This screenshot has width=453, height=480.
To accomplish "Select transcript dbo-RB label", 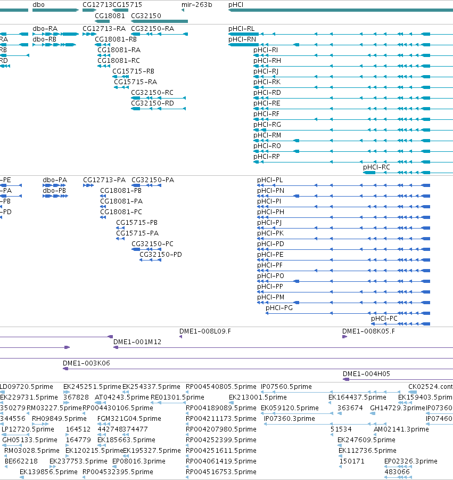I will [44, 39].
